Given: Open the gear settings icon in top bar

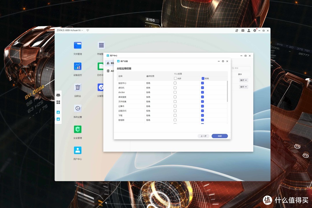Looking at the screenshot, I should pos(255,30).
